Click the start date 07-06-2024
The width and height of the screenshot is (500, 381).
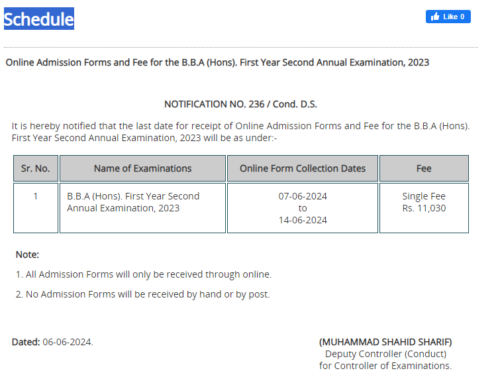click(303, 196)
